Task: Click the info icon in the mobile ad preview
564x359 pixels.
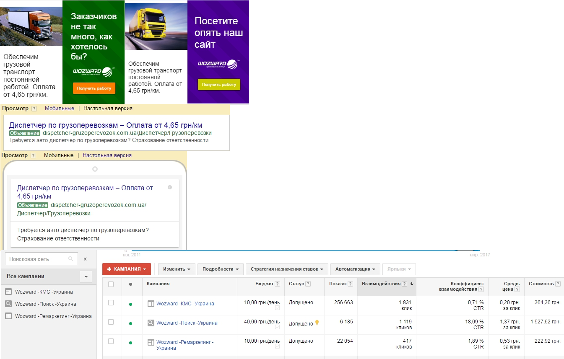Action: (170, 187)
